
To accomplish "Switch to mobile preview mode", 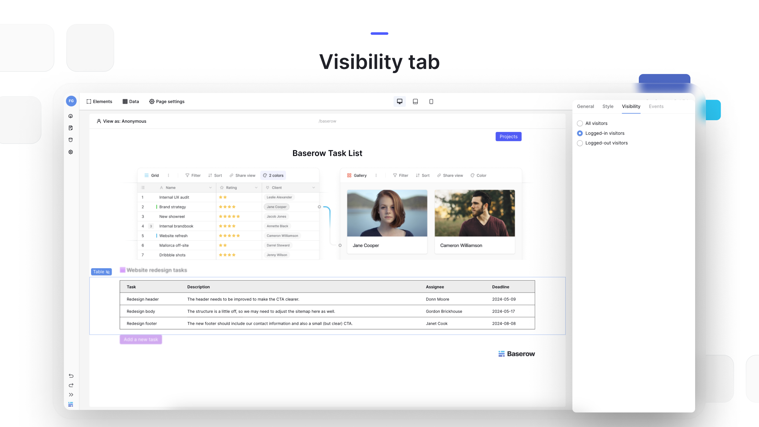I will pos(431,101).
